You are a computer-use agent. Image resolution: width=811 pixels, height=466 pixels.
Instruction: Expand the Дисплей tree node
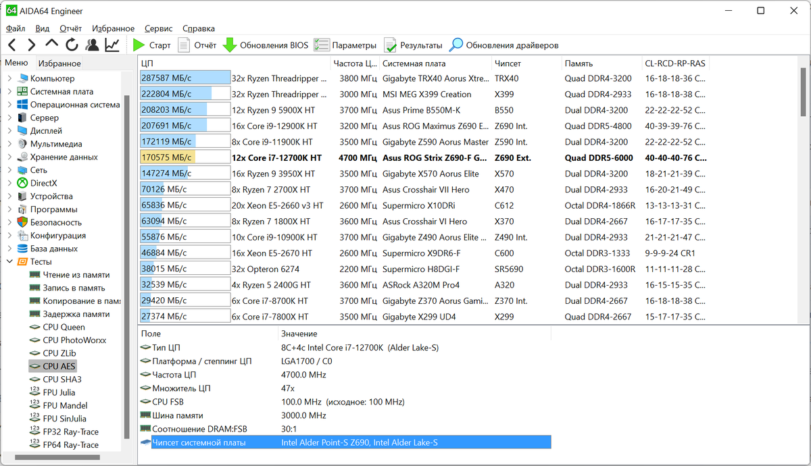[9, 130]
